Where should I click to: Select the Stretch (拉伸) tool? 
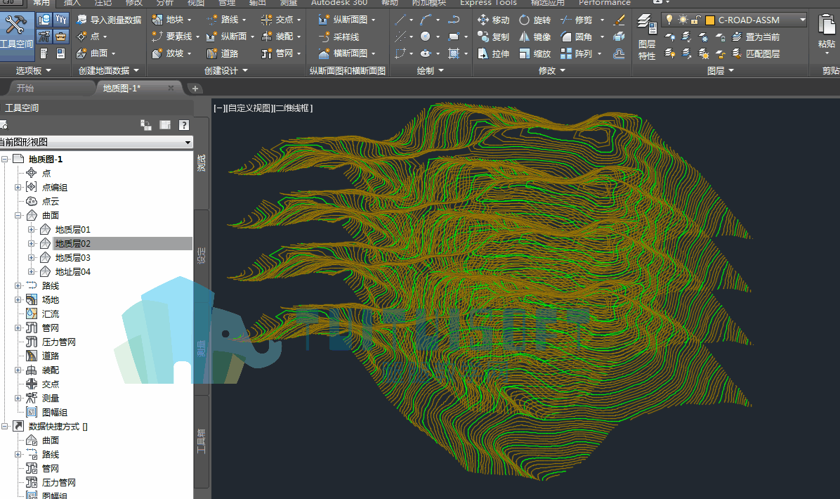tap(493, 53)
